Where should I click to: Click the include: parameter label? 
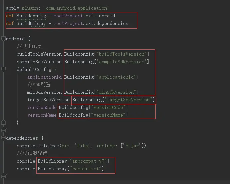(107, 146)
